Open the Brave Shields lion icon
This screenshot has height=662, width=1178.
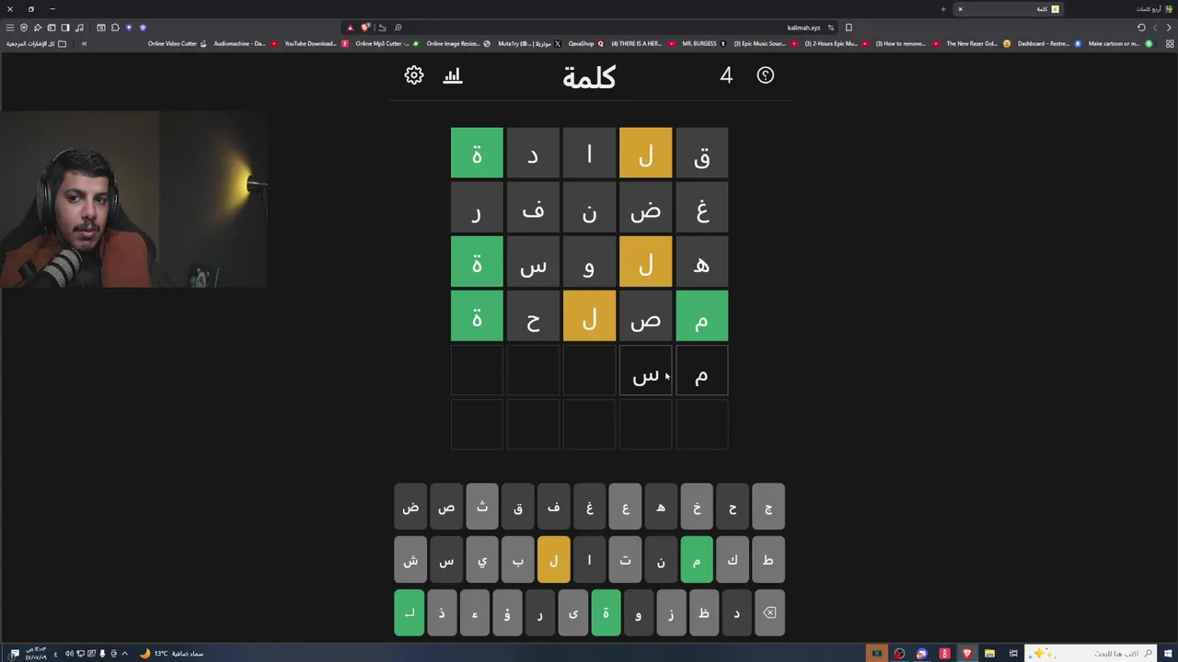pos(365,28)
